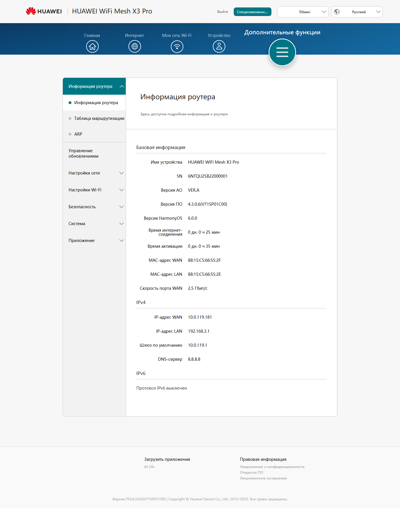The image size is (400, 508).
Task: Click the Дополнительные функции tab label
Action: (x=282, y=32)
